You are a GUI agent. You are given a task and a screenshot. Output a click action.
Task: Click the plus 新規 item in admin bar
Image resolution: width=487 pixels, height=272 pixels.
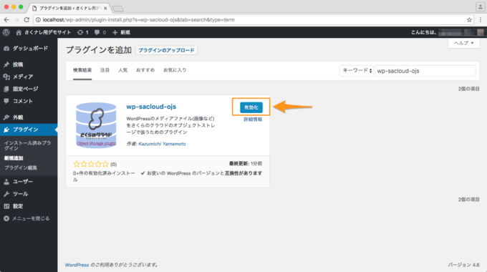point(121,32)
